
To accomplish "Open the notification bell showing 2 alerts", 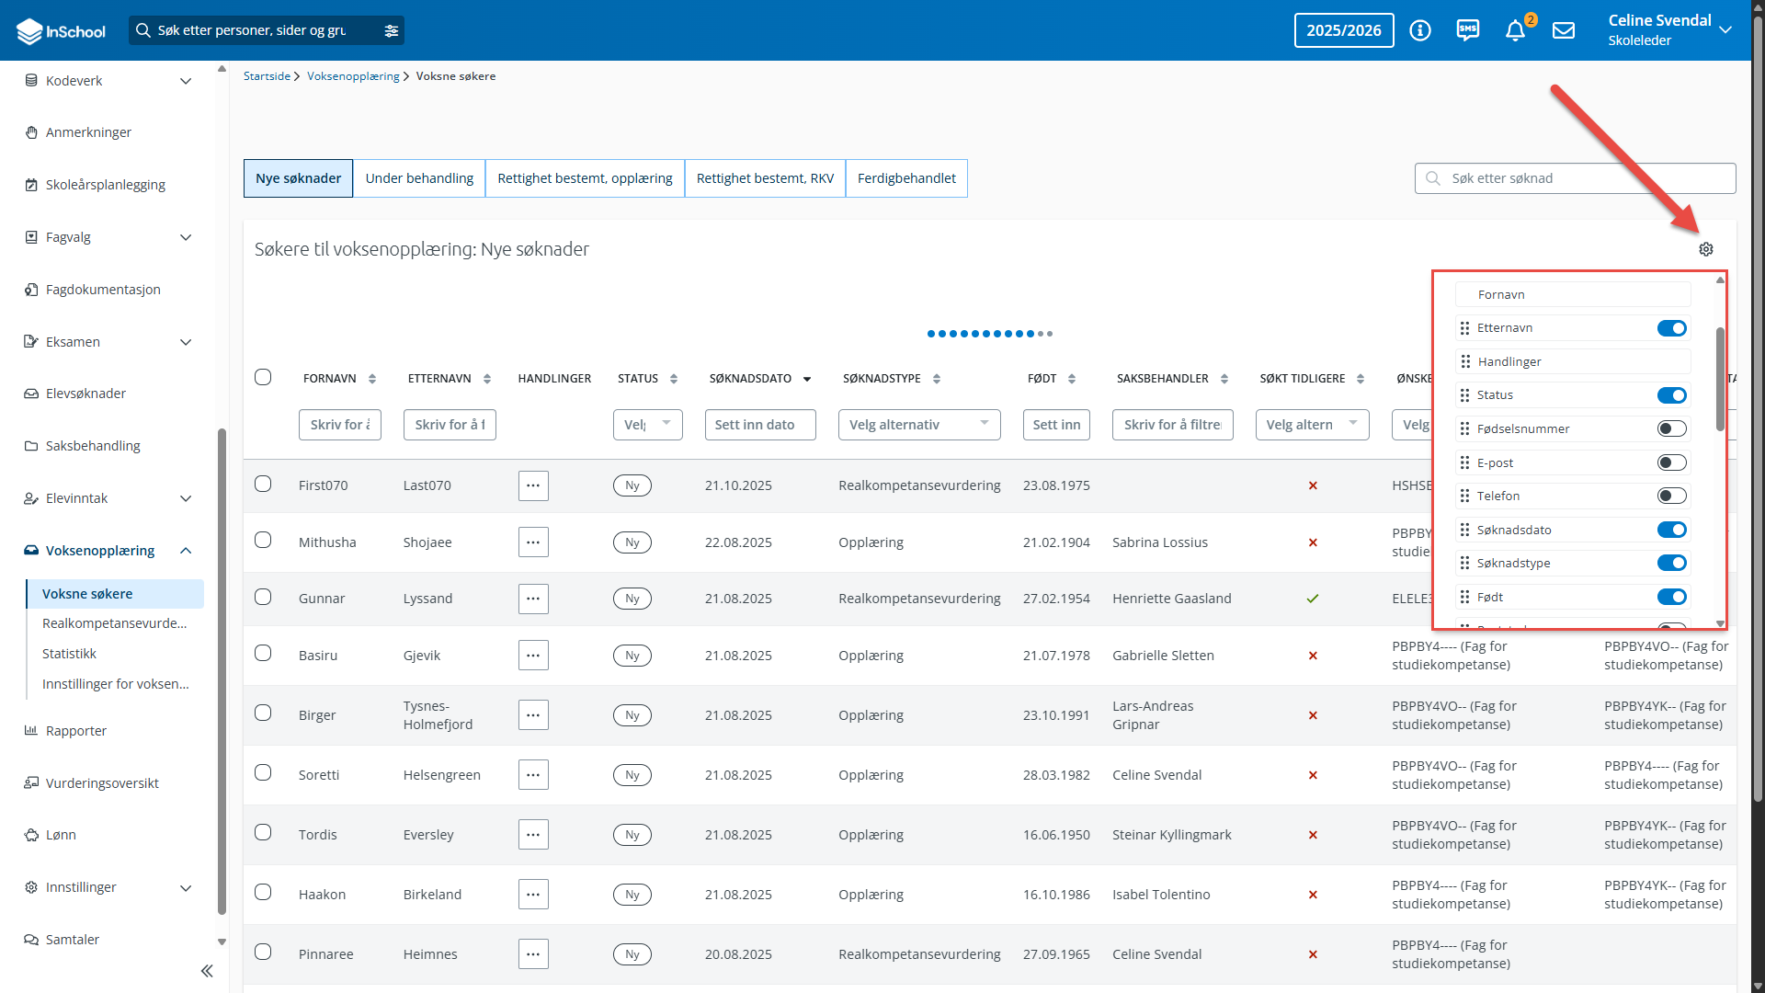I will pyautogui.click(x=1515, y=29).
